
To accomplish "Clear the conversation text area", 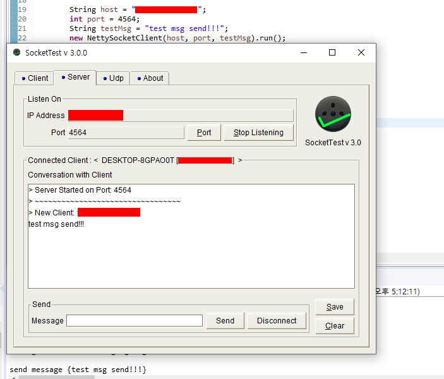I will (335, 326).
